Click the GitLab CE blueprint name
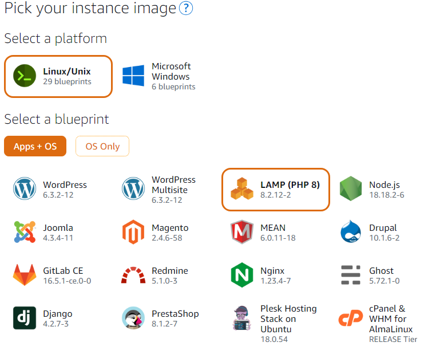This screenshot has width=432, height=350. [x=63, y=271]
